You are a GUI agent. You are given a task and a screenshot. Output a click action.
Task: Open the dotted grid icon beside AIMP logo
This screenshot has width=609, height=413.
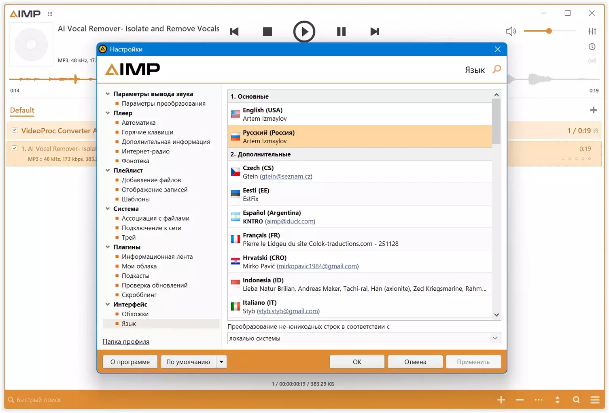coord(50,14)
